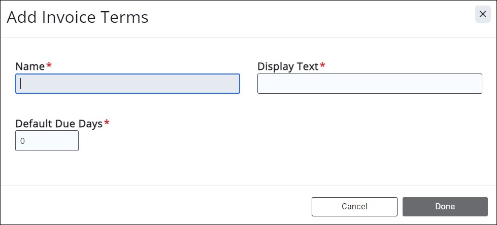Click the 0 value in Due Days field
The height and width of the screenshot is (225, 497).
tap(23, 141)
